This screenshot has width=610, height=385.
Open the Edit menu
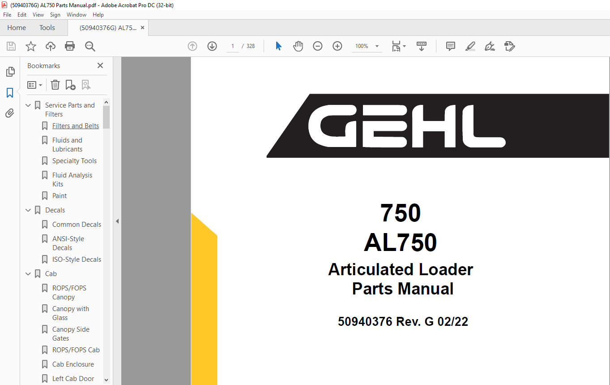point(22,15)
